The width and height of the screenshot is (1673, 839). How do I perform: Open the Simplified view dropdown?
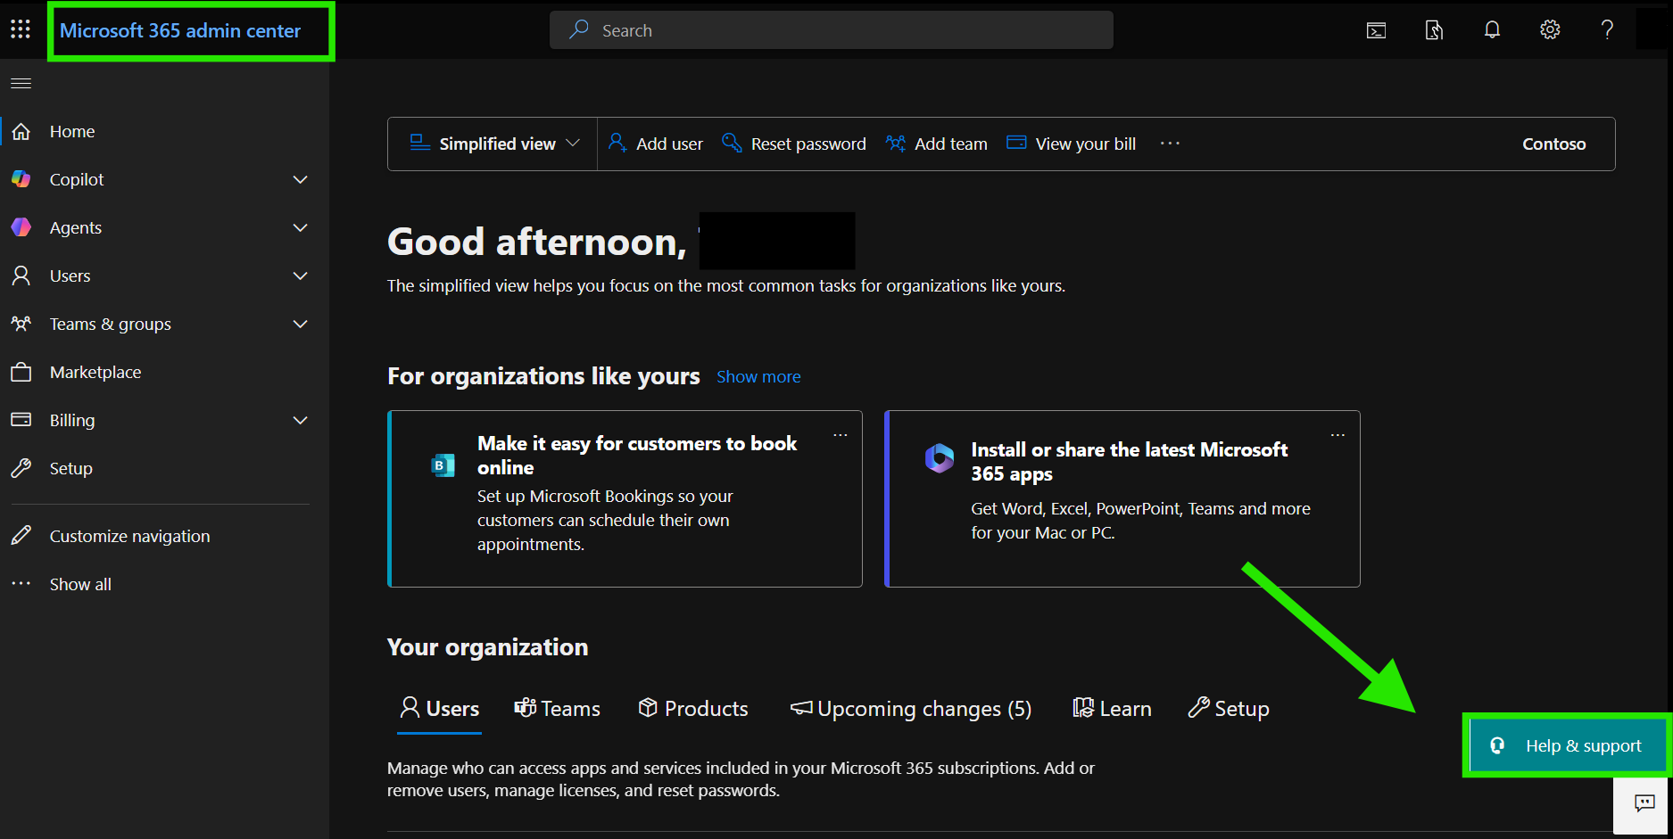(x=494, y=144)
